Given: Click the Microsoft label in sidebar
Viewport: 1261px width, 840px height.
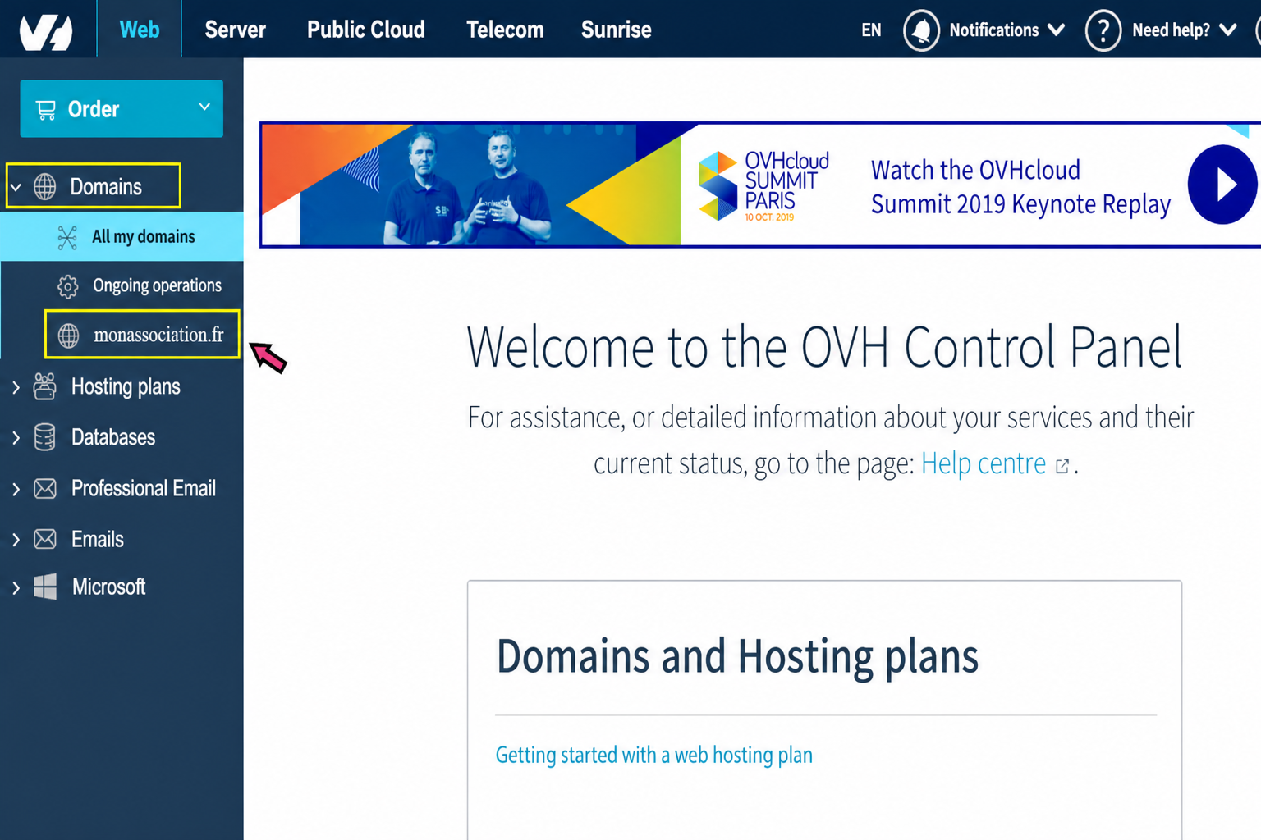Looking at the screenshot, I should pyautogui.click(x=108, y=587).
